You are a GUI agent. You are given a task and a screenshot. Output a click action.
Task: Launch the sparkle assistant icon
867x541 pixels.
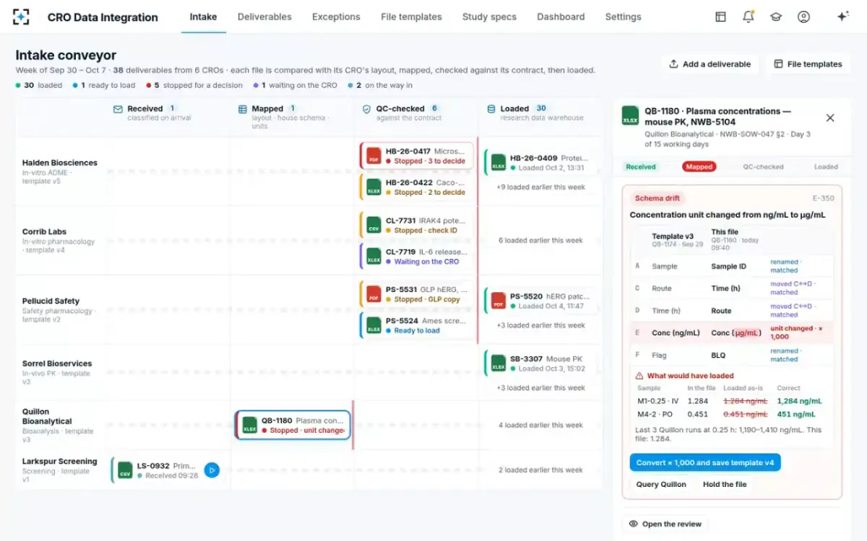click(842, 17)
